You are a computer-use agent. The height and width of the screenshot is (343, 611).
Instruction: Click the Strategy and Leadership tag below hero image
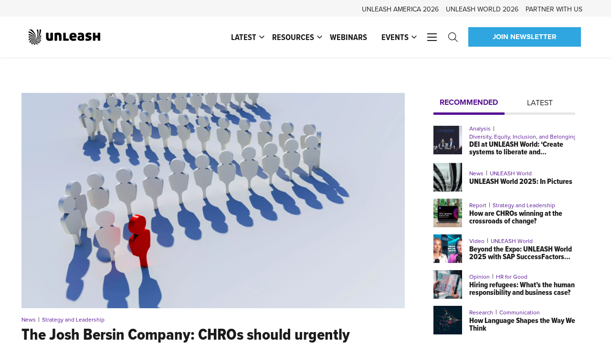[73, 320]
